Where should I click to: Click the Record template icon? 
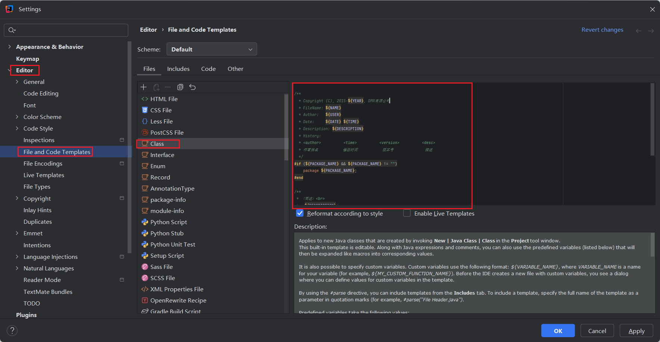[x=145, y=177]
